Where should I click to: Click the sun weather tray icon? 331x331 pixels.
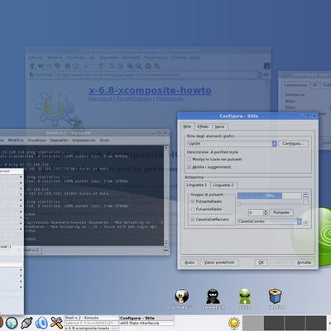(234, 323)
